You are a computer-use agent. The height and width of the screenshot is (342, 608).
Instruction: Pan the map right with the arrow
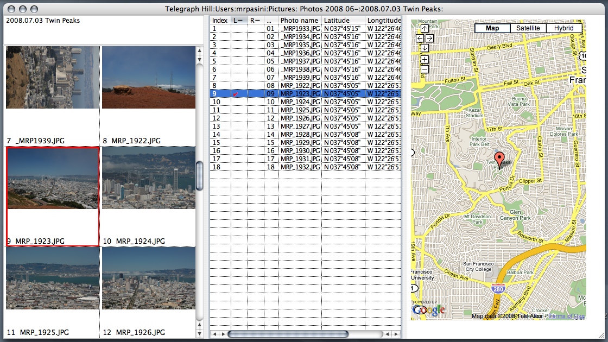pos(429,38)
